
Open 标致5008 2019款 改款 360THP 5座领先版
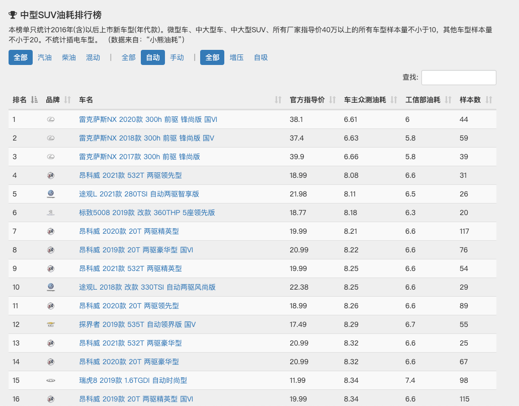click(x=147, y=213)
